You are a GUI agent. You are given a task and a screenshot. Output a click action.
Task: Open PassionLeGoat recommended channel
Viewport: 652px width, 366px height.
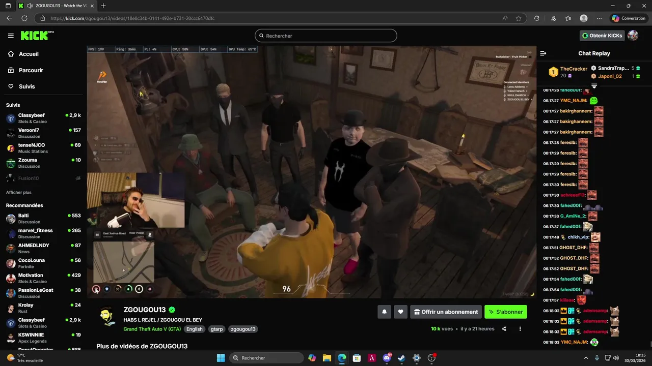click(x=43, y=293)
